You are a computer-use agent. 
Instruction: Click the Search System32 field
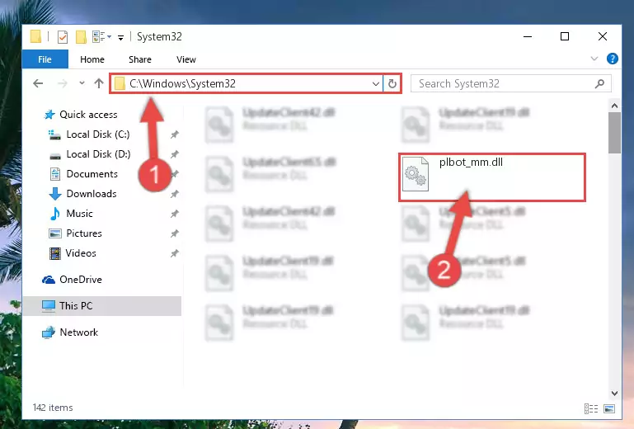[510, 84]
